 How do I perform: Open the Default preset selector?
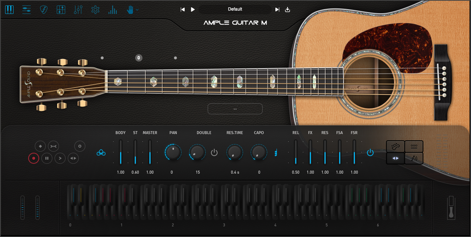[235, 9]
